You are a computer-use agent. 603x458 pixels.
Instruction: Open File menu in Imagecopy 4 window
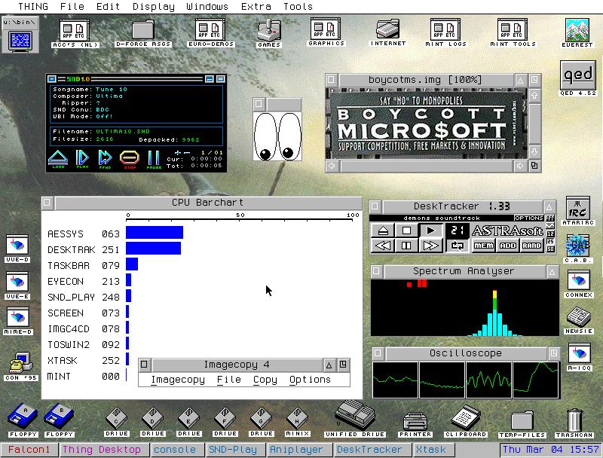click(229, 380)
